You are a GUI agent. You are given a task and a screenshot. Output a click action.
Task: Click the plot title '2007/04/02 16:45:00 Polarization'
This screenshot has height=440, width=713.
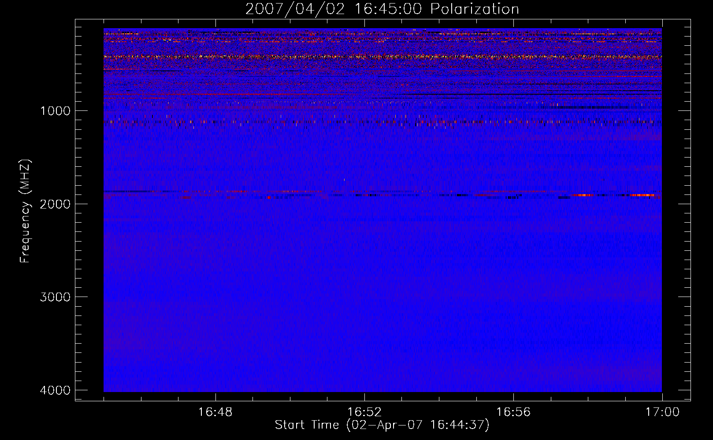coord(382,9)
